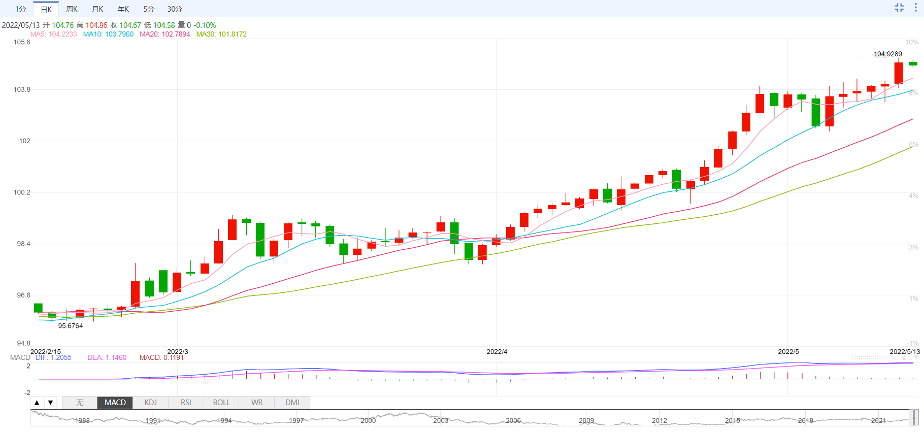The image size is (924, 432).
Task: Click the black down arrow beside indicator tabs
Action: point(51,403)
